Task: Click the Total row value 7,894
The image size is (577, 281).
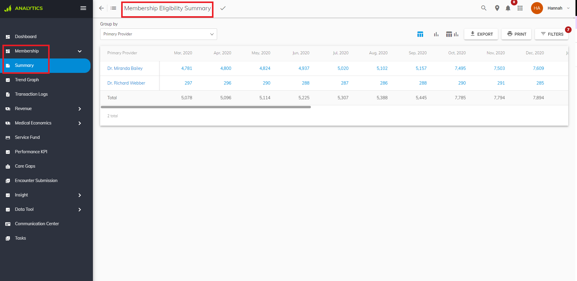Action: [538, 98]
